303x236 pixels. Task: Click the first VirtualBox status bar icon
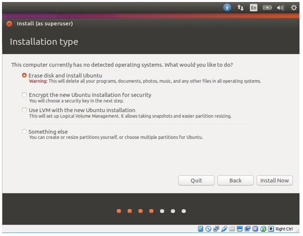201,229
